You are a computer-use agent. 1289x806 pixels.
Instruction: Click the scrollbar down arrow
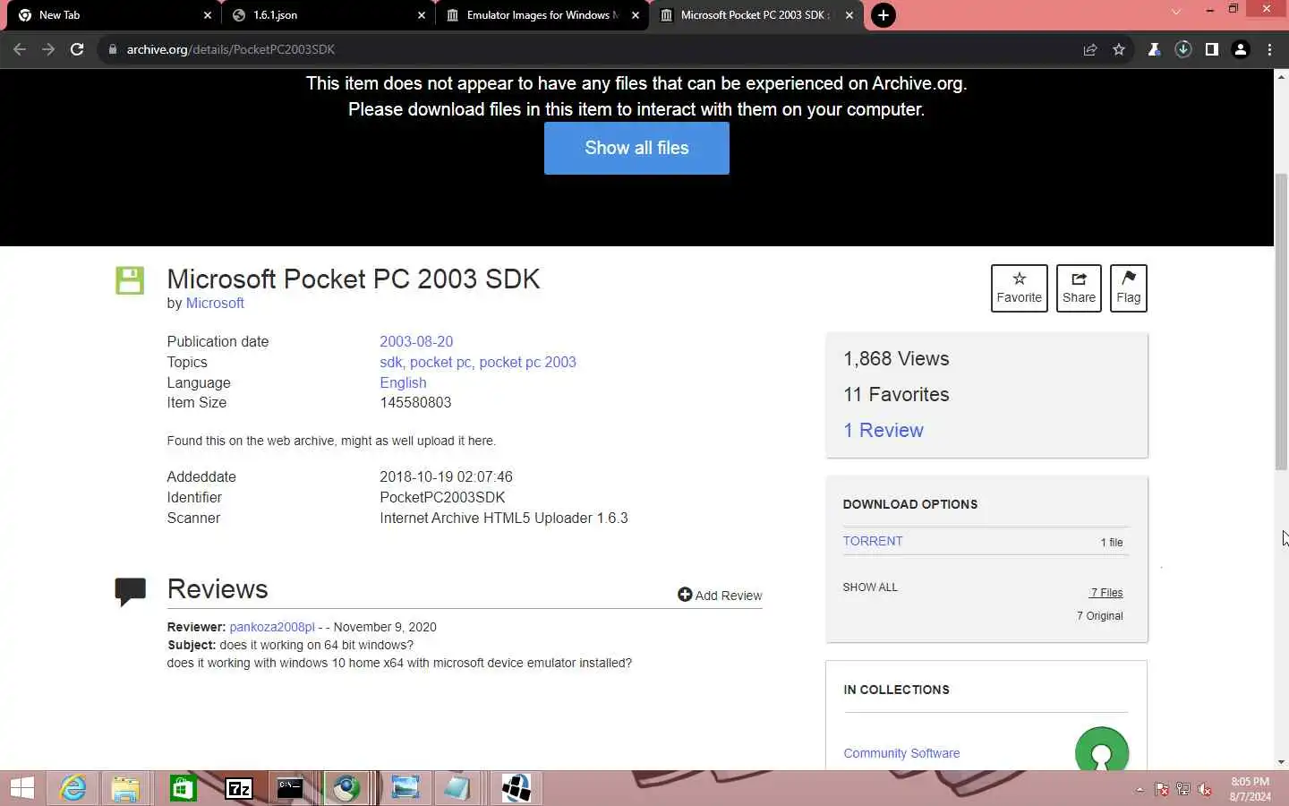[1281, 762]
